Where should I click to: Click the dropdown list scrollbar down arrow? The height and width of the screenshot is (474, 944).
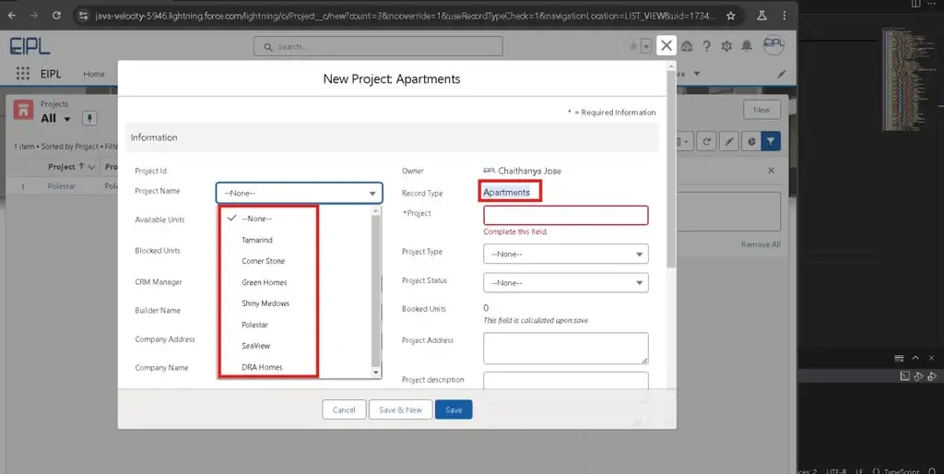click(x=376, y=373)
